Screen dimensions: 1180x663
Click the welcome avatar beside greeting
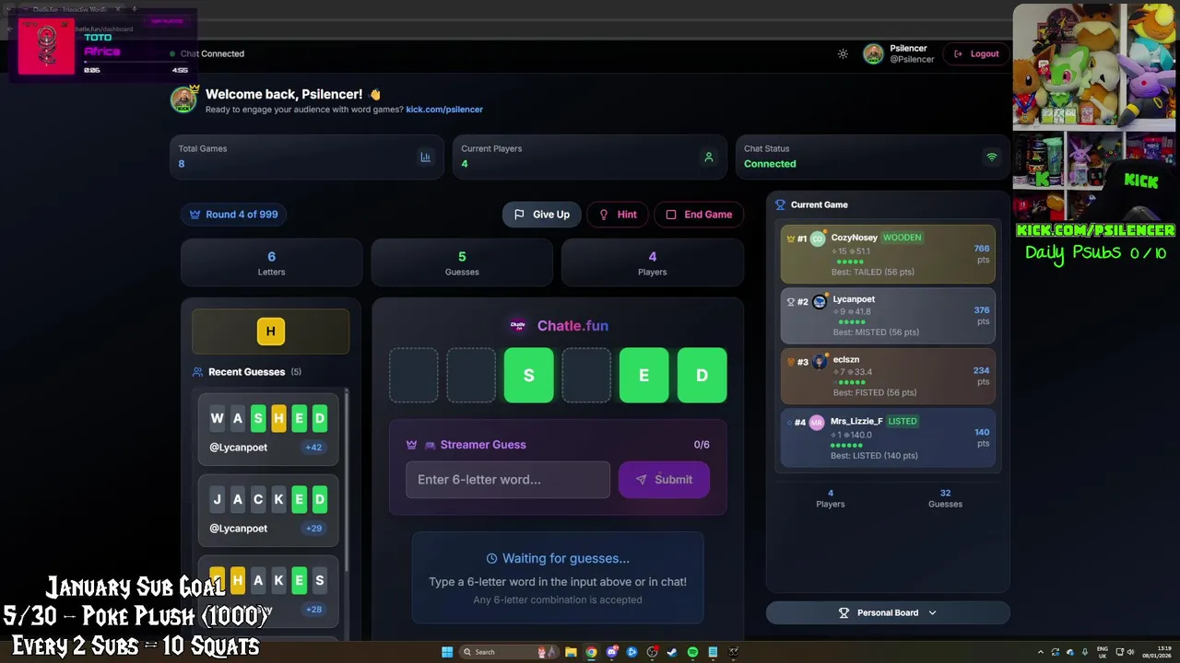(x=183, y=99)
